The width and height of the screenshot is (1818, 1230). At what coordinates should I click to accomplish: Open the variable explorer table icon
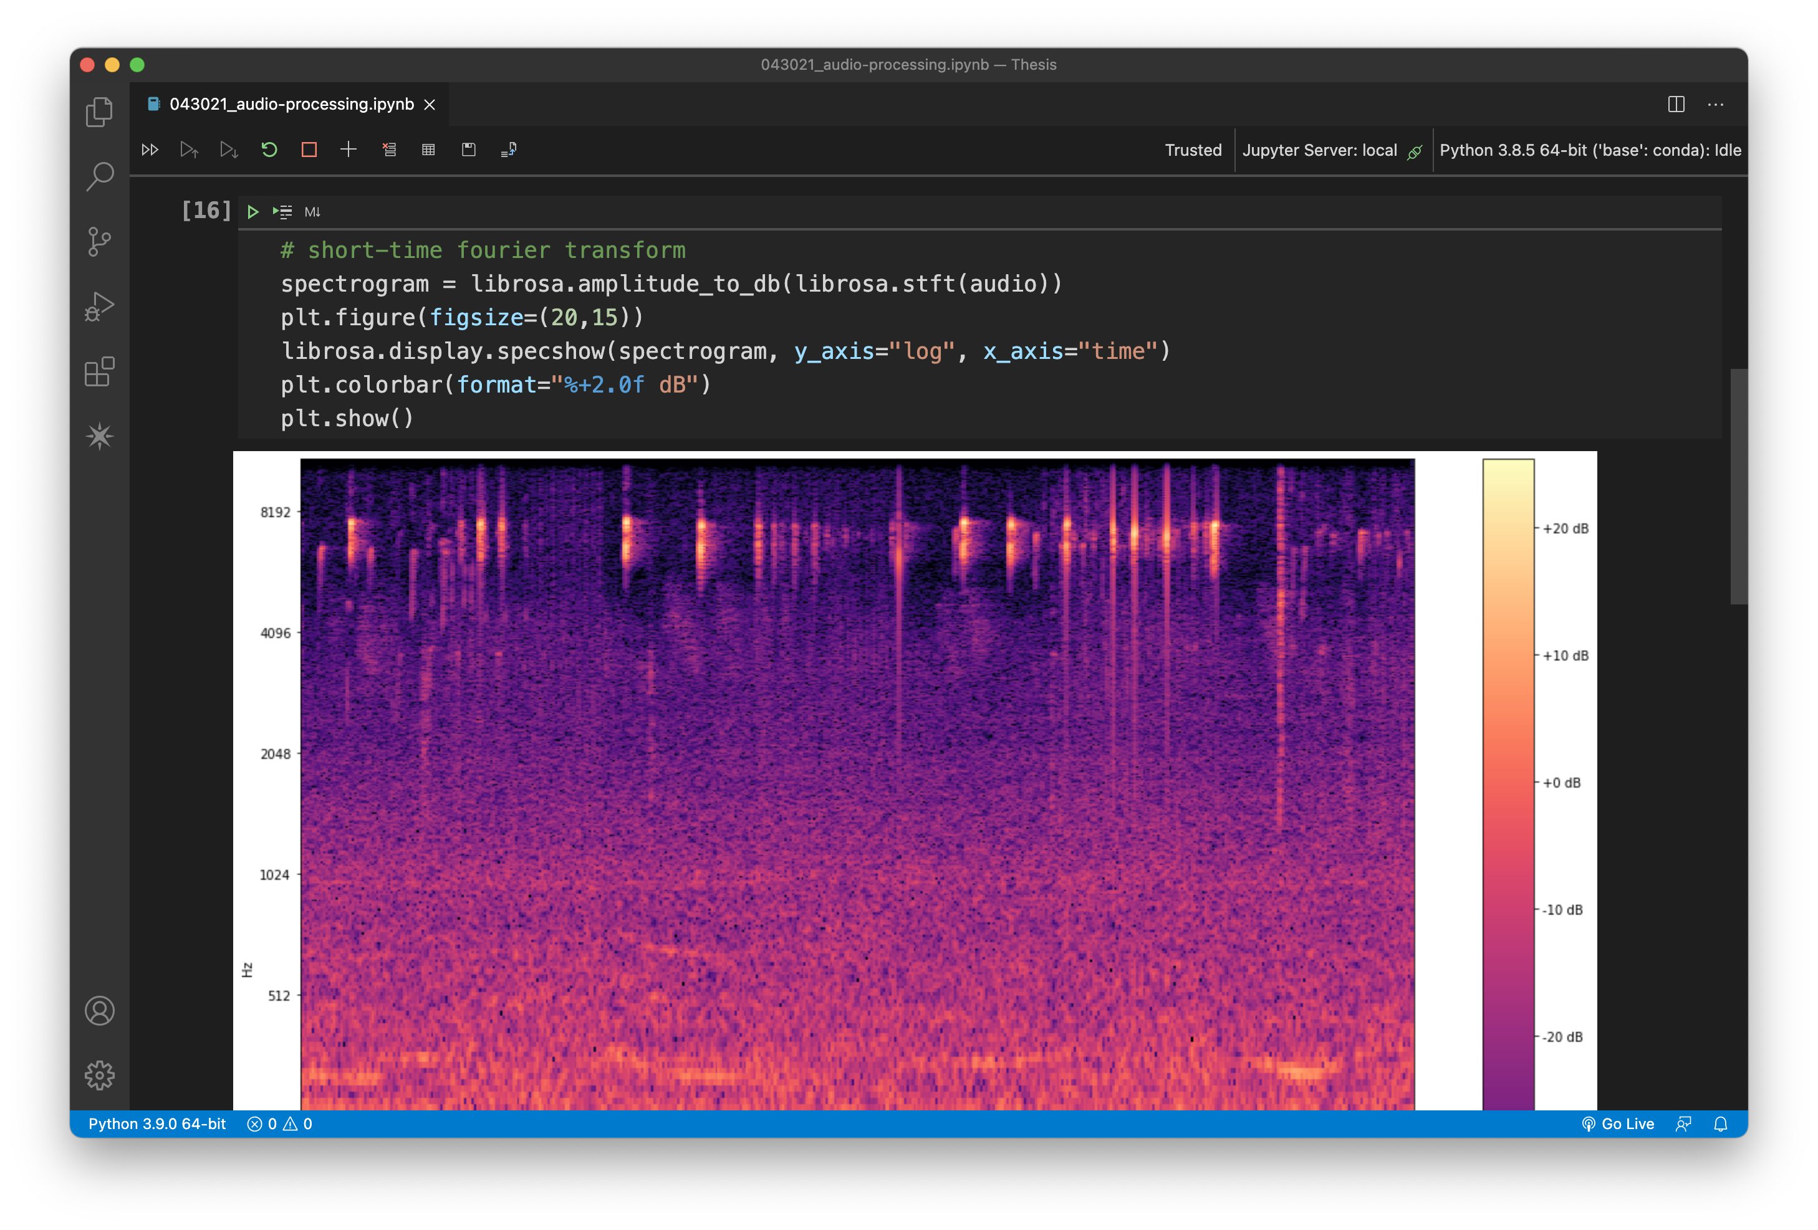click(x=428, y=150)
